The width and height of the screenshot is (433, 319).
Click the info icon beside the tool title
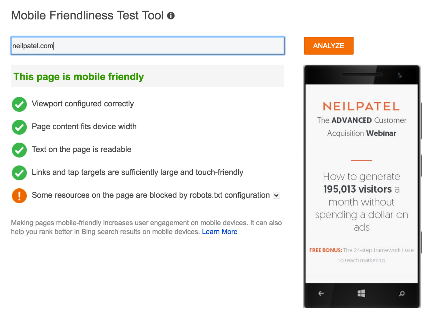(171, 16)
